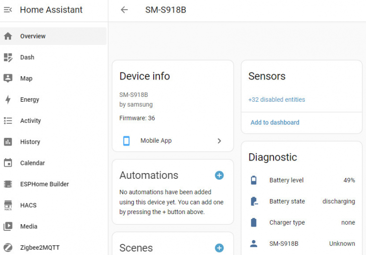The width and height of the screenshot is (366, 255).
Task: Open the HACS store icon
Action: 8,205
